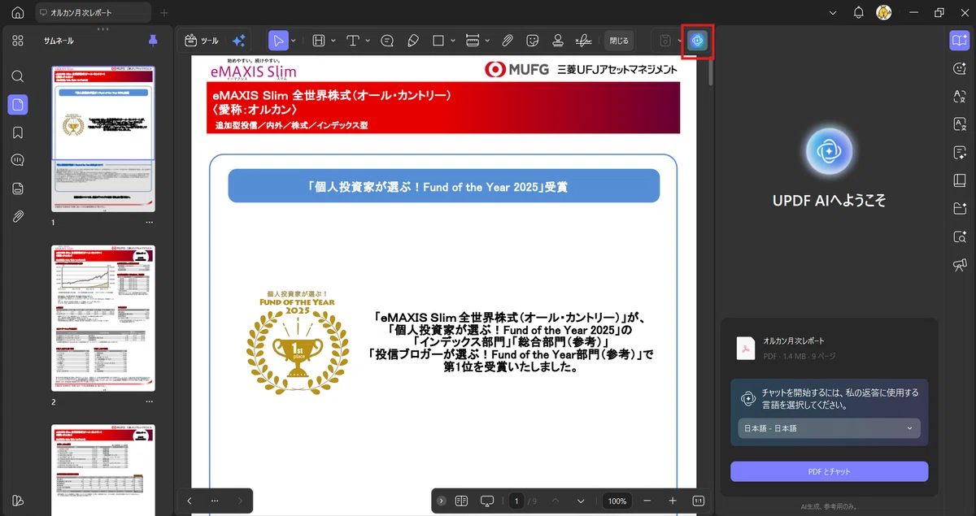Click the PDF とチャット button
This screenshot has width=976, height=516.
(829, 471)
